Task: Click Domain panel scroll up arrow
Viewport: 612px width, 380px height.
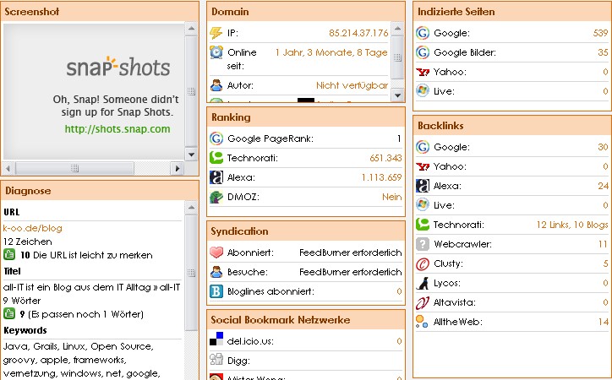Action: [397, 28]
